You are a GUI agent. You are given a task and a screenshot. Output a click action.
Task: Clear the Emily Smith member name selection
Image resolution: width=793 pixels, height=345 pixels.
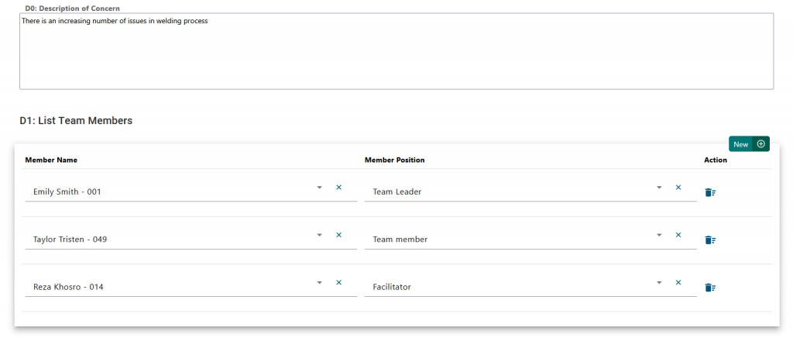(338, 188)
